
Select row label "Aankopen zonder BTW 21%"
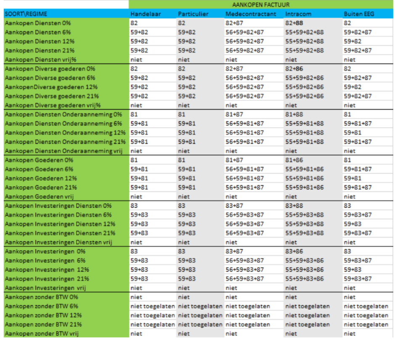coord(43,325)
